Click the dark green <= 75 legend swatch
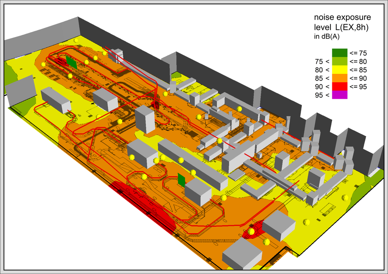 click(x=339, y=53)
